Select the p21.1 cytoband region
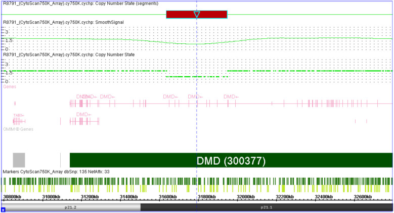This screenshot has width=394, height=213. [x=267, y=207]
